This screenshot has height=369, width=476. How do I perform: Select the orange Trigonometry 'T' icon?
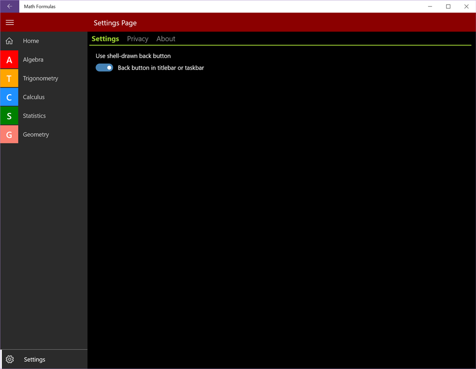click(10, 78)
